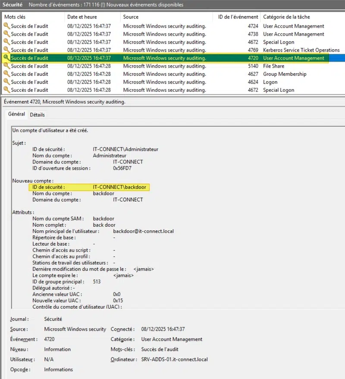Click the highlighted IT-CONNECT\backdoor security ID
The height and width of the screenshot is (379, 345).
[x=119, y=187]
